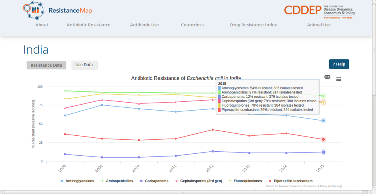Click the 2015 Piperacillin-tazobactam red data point
The height and width of the screenshot is (194, 376).
point(323,139)
